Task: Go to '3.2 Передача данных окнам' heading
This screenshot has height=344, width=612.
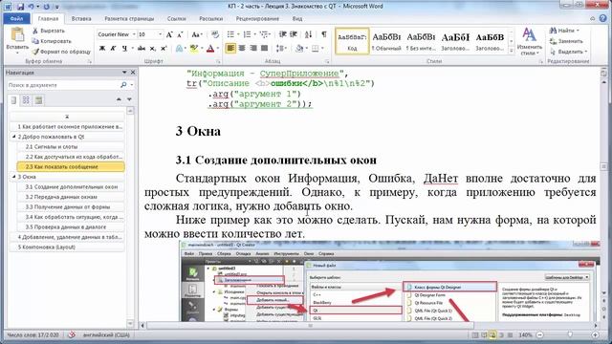Action: 71,197
